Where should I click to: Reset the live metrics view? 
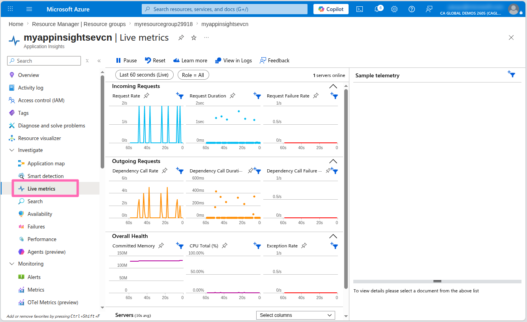click(155, 60)
